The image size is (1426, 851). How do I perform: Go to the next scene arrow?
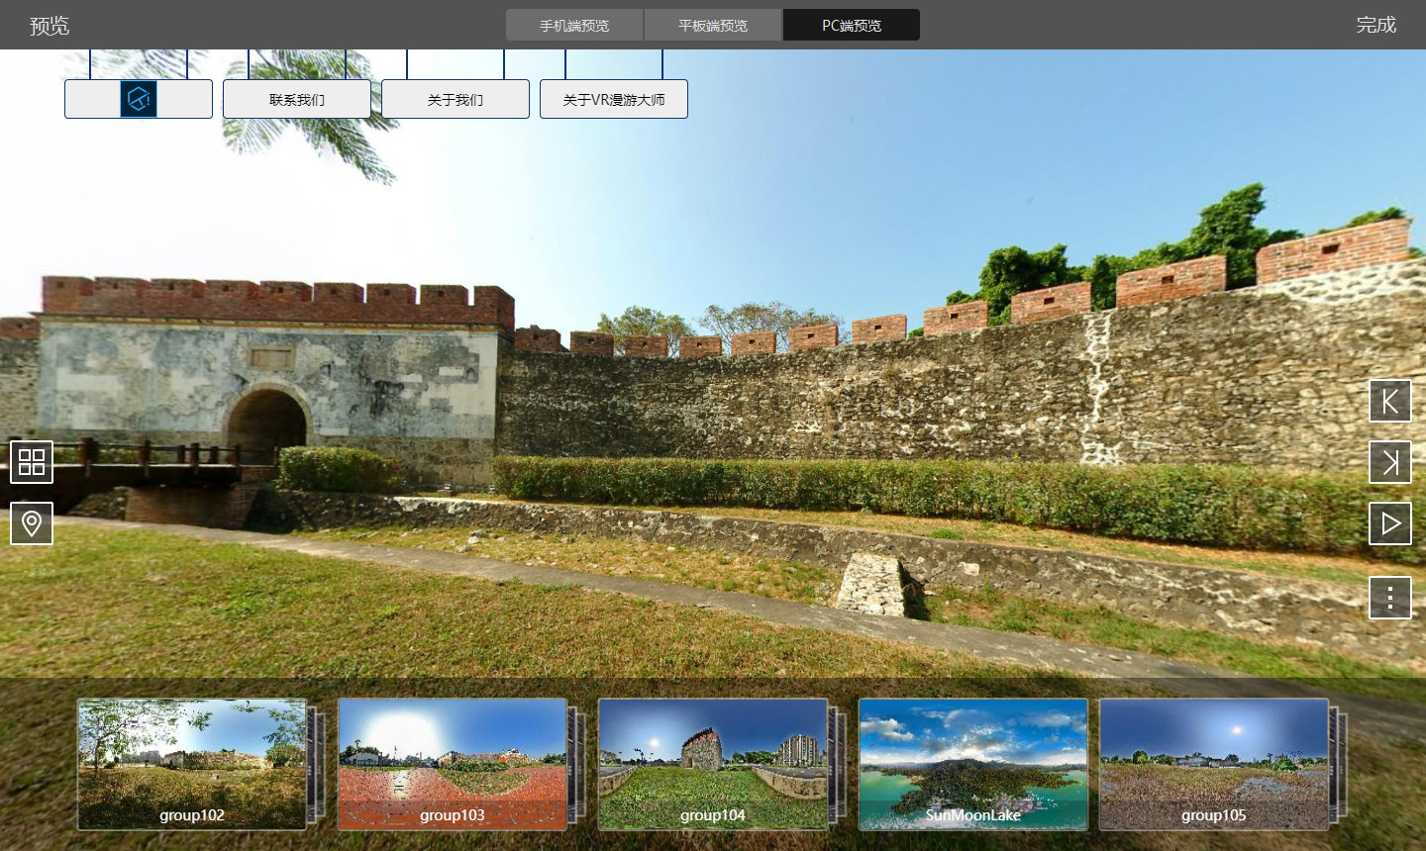(x=1390, y=462)
